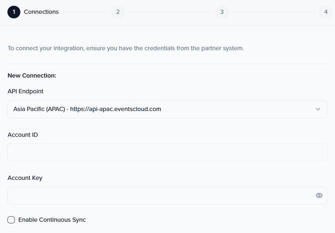Jump to step 3 circle
This screenshot has height=233, width=335.
(221, 12)
